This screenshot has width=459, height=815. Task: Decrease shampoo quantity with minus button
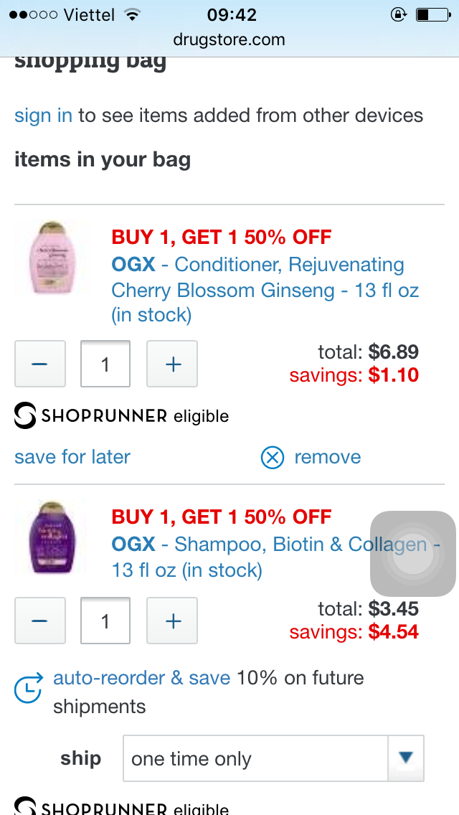click(40, 621)
